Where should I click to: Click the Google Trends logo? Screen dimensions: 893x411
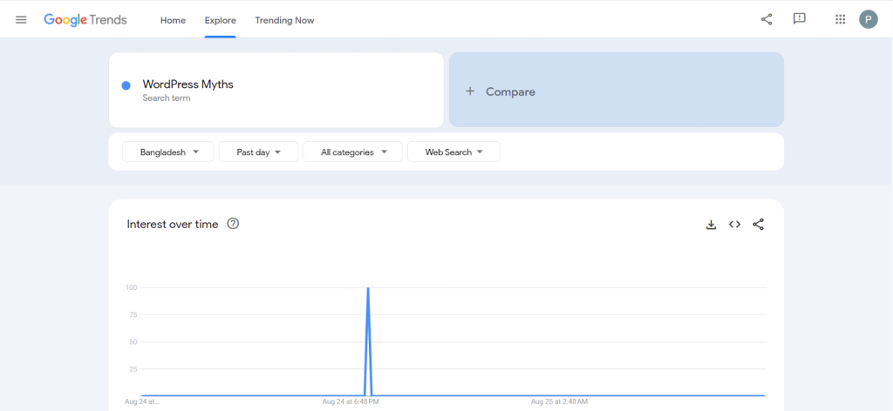pos(85,20)
